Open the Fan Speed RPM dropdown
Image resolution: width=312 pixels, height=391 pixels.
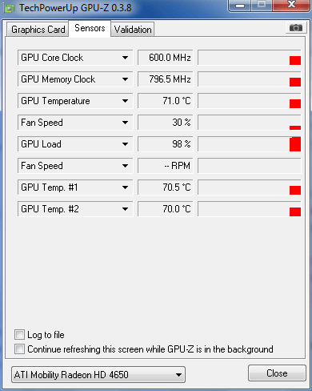[x=125, y=166]
